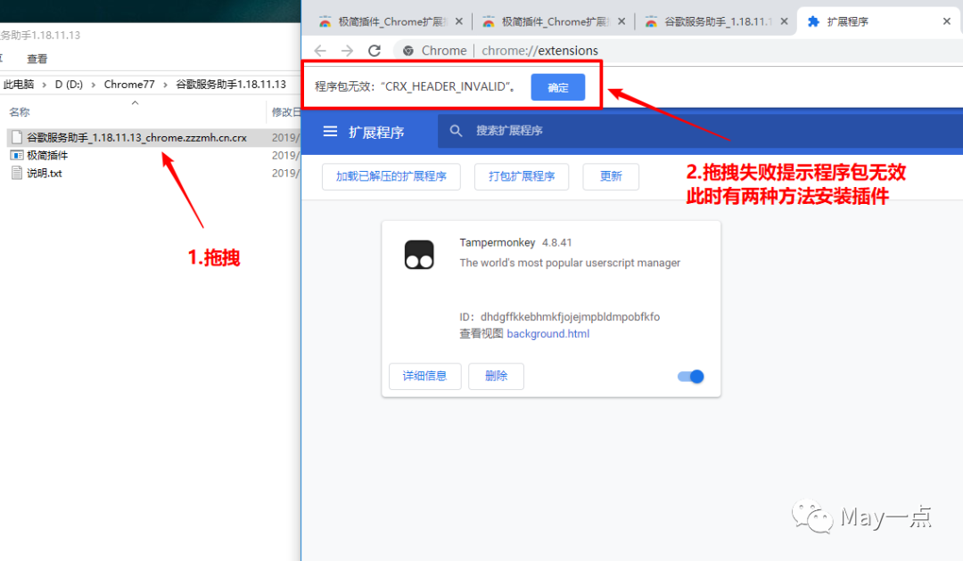Click the sort arrow above 名称 column
This screenshot has width=963, height=561.
click(136, 103)
